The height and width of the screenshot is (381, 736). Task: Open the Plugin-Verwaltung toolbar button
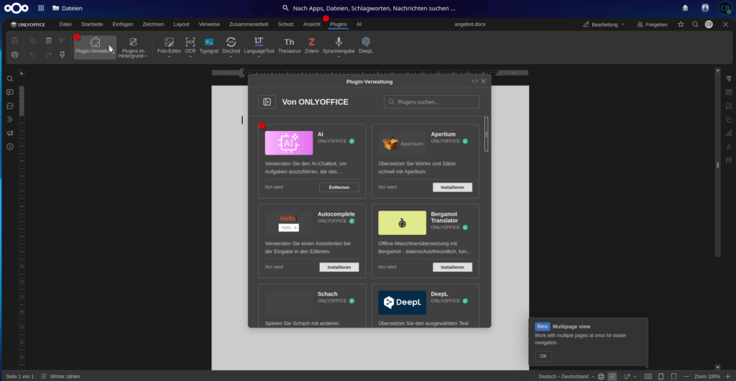pyautogui.click(x=95, y=47)
